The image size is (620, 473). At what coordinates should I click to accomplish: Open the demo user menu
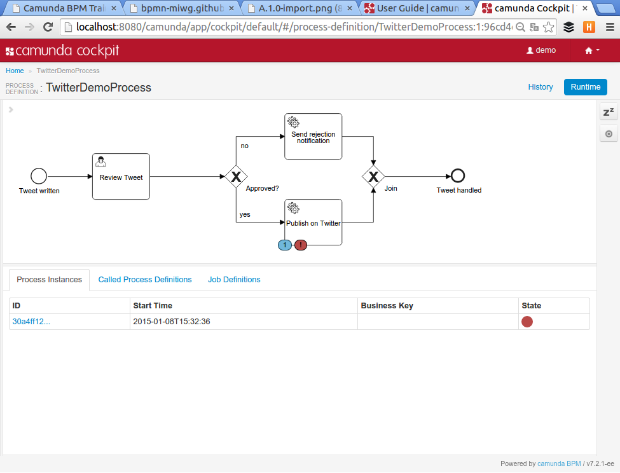click(x=541, y=50)
